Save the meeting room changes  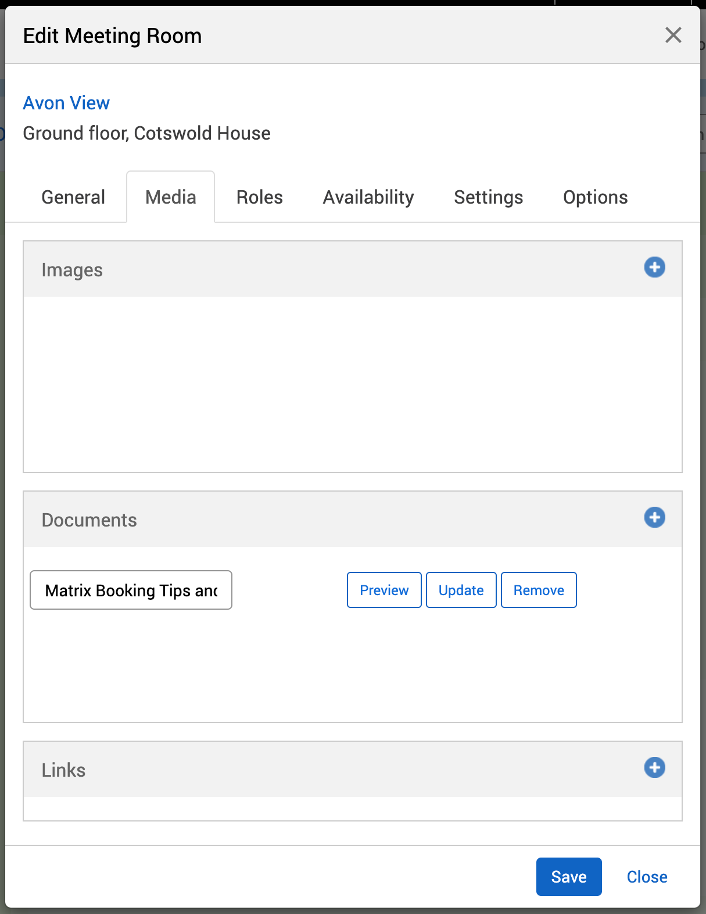click(568, 877)
